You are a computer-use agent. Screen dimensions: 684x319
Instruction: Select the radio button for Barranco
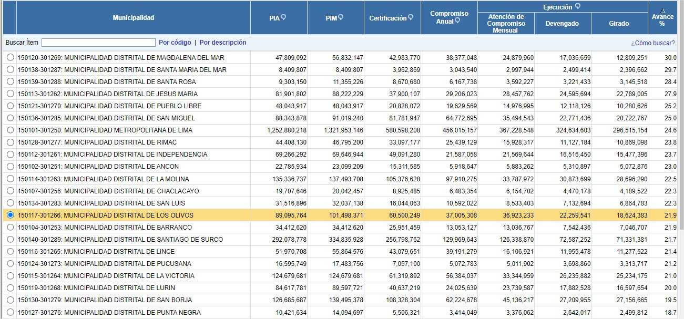(x=11, y=227)
